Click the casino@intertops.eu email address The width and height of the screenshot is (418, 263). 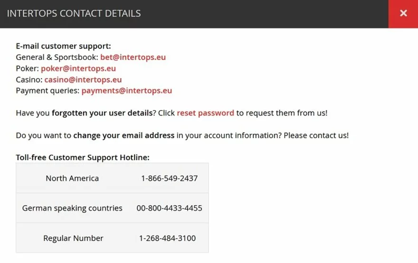coord(83,80)
